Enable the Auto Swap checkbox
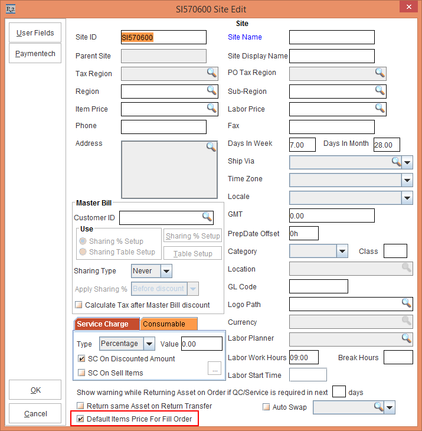The height and width of the screenshot is (431, 422). point(266,407)
